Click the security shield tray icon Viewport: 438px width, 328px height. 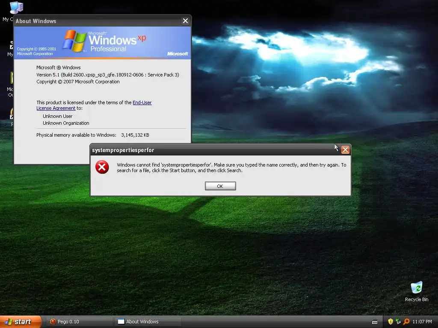(x=391, y=322)
